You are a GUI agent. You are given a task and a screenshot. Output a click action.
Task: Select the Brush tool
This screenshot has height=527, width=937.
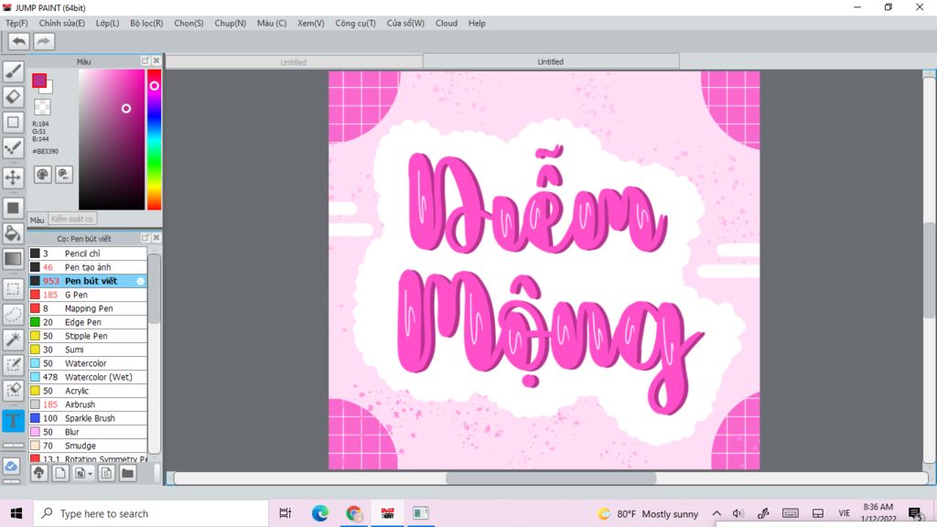tap(13, 71)
